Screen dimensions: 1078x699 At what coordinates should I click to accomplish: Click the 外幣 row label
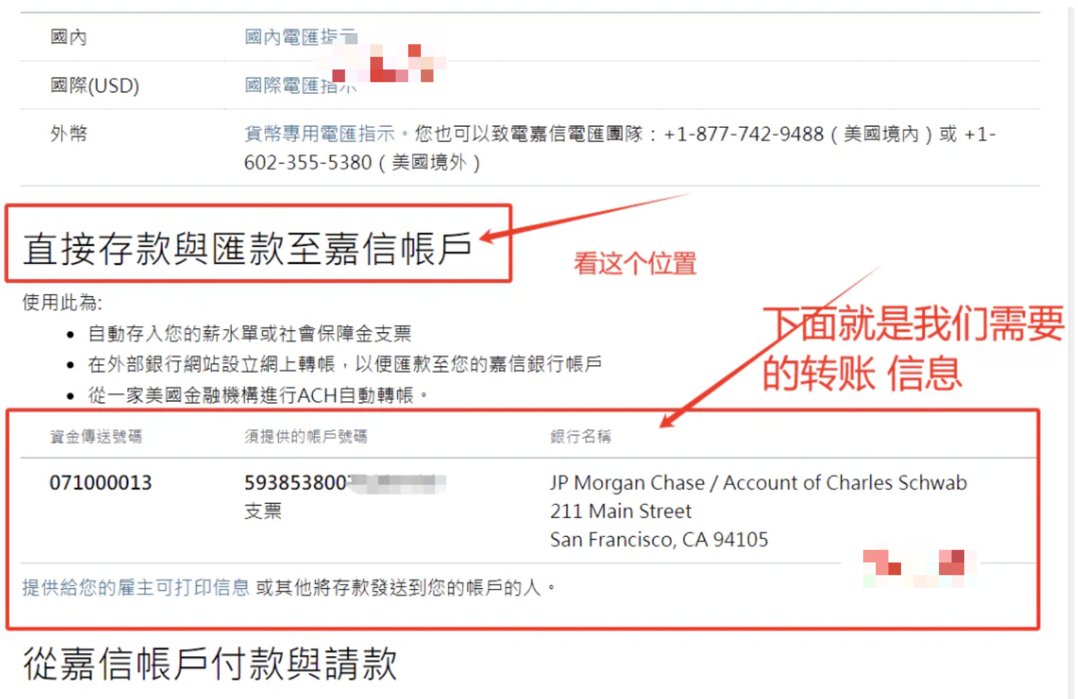pyautogui.click(x=68, y=134)
